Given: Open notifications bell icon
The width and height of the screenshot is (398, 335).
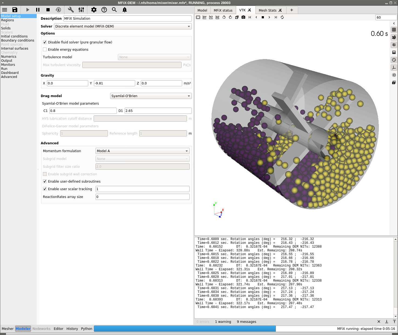Looking at the screenshot, I should [125, 10].
